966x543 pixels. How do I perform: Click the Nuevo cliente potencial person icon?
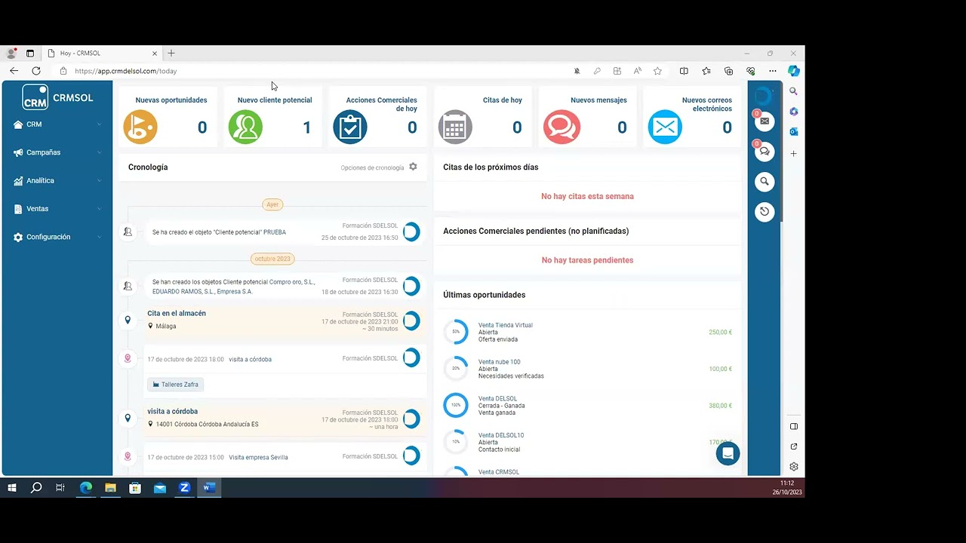click(x=245, y=127)
